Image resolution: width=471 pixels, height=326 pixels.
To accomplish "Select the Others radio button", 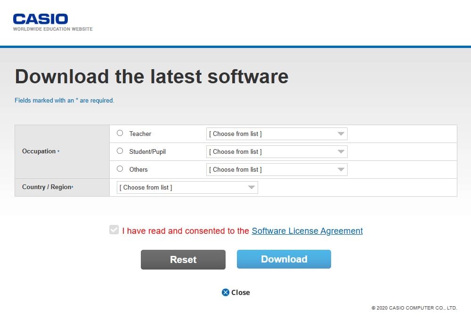I will [x=120, y=168].
